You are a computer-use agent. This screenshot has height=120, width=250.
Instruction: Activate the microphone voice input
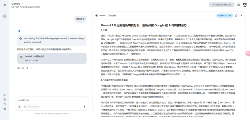(x=84, y=107)
